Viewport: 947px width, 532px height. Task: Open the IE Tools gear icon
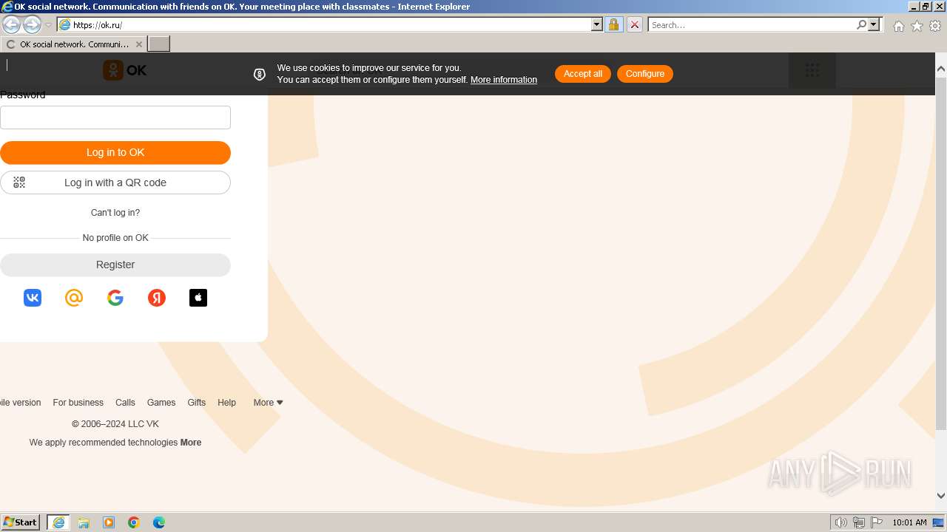click(935, 26)
